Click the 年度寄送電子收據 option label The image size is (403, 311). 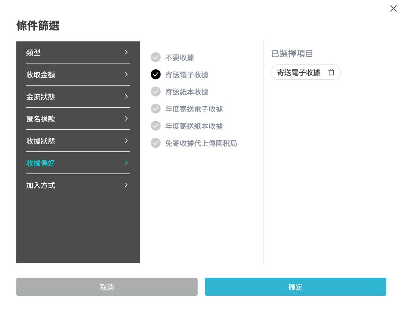[194, 109]
